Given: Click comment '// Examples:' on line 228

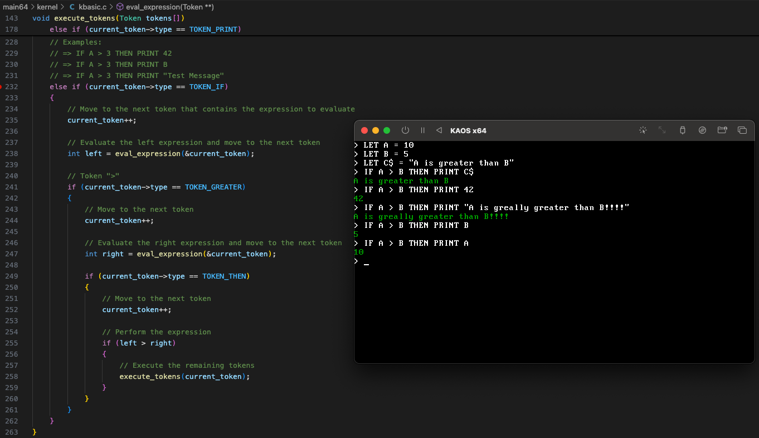Looking at the screenshot, I should point(76,42).
